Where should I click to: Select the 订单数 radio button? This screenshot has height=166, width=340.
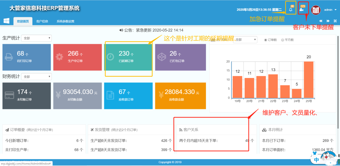pyautogui.click(x=266, y=40)
